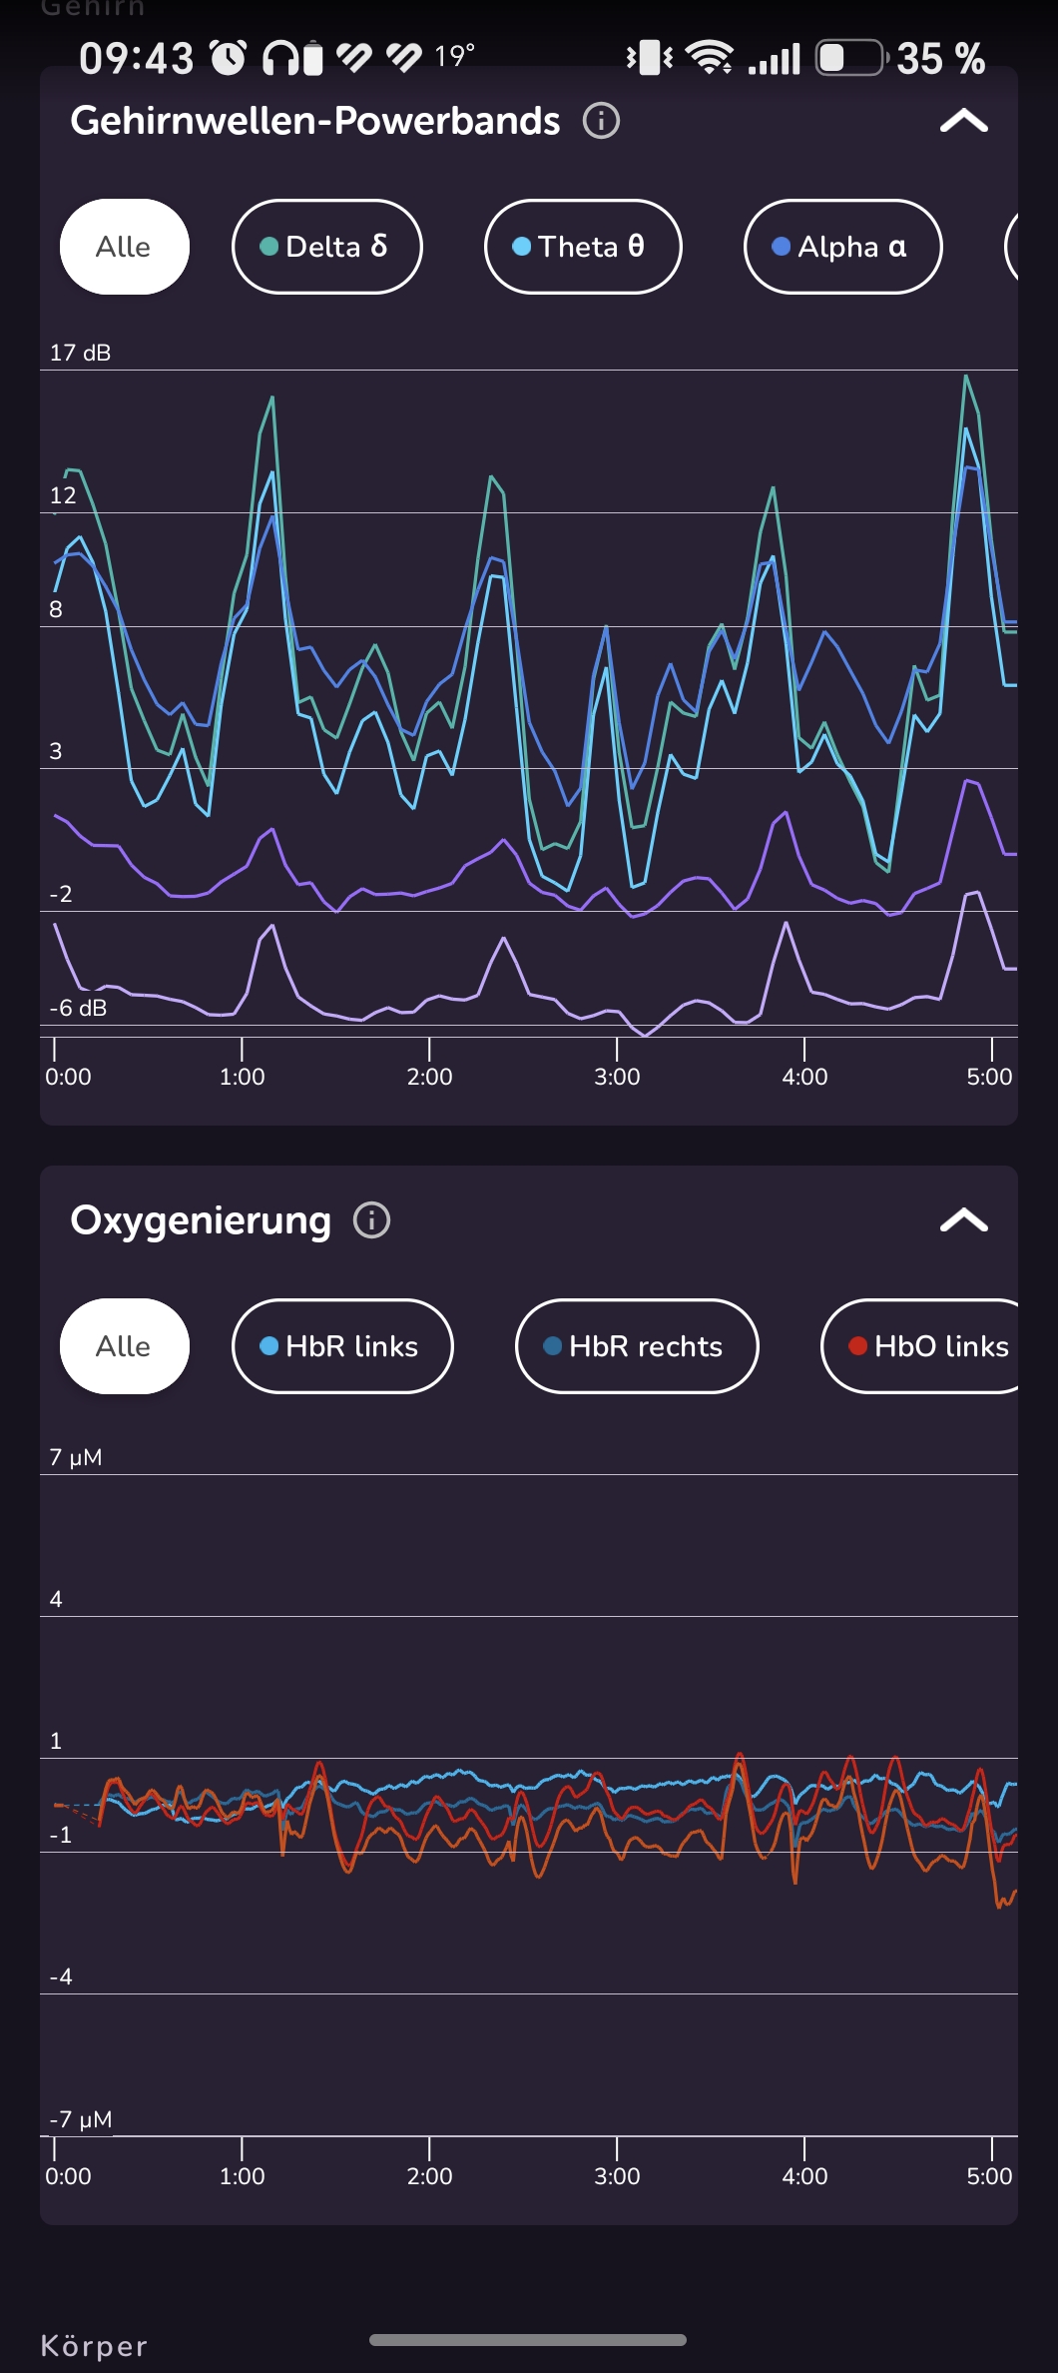Tap the Oxygenierung title
This screenshot has height=2373, width=1058.
[x=201, y=1219]
